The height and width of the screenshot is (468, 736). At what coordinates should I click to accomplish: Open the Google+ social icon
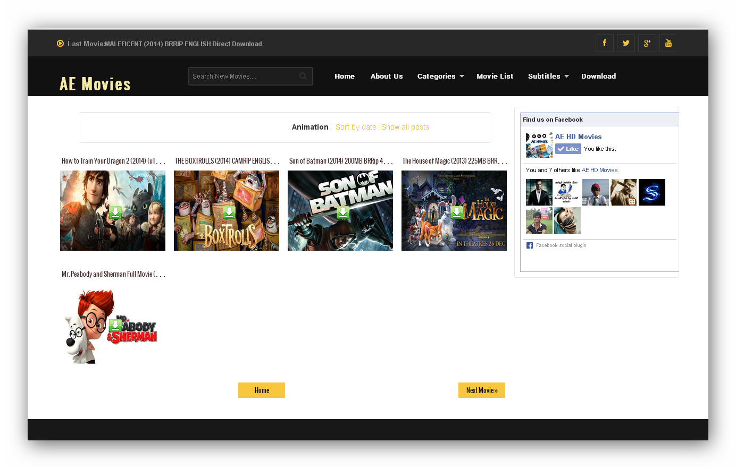coord(647,43)
